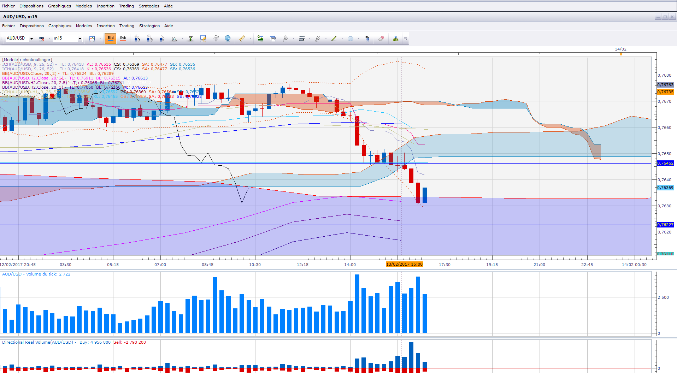Open Graphiques menu in chart window menu bar
Image resolution: width=677 pixels, height=373 pixels.
click(x=60, y=26)
